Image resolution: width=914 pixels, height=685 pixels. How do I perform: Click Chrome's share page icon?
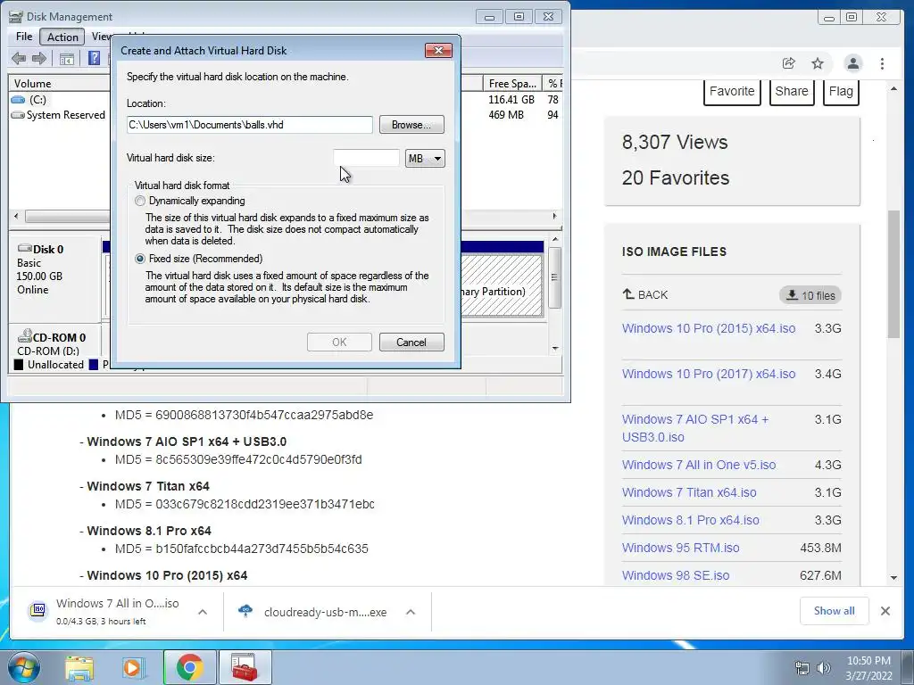(x=789, y=63)
